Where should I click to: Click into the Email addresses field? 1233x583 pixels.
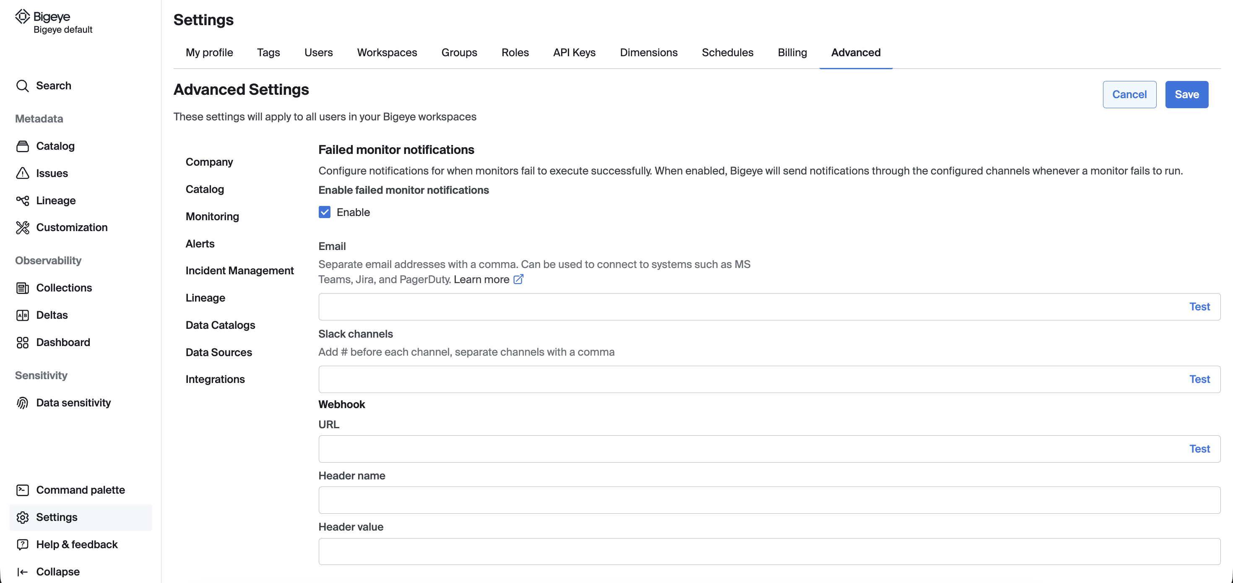pyautogui.click(x=747, y=307)
